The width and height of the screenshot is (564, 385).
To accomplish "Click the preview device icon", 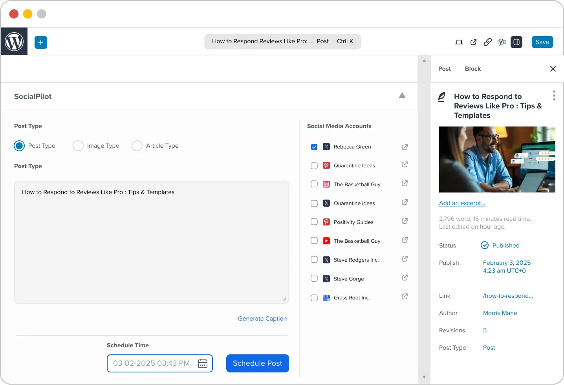I will (x=459, y=42).
